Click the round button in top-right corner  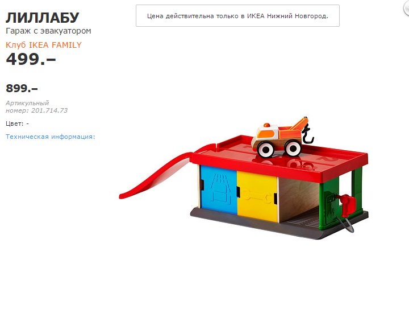click(x=406, y=9)
